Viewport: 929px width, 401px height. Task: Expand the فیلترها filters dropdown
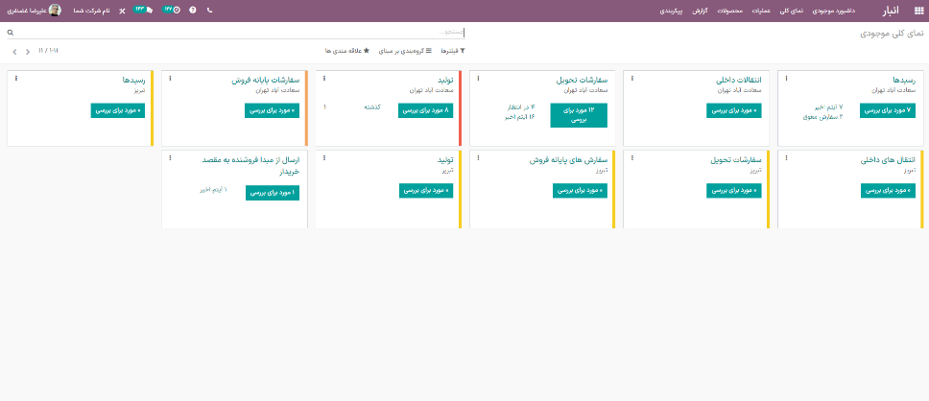point(448,50)
